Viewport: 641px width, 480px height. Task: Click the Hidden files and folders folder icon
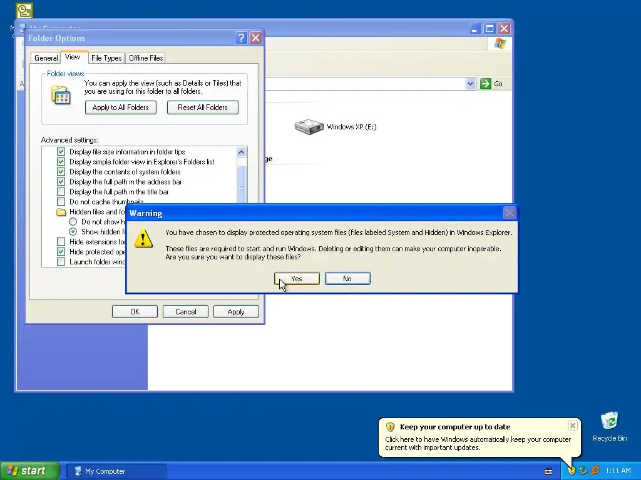(61, 212)
